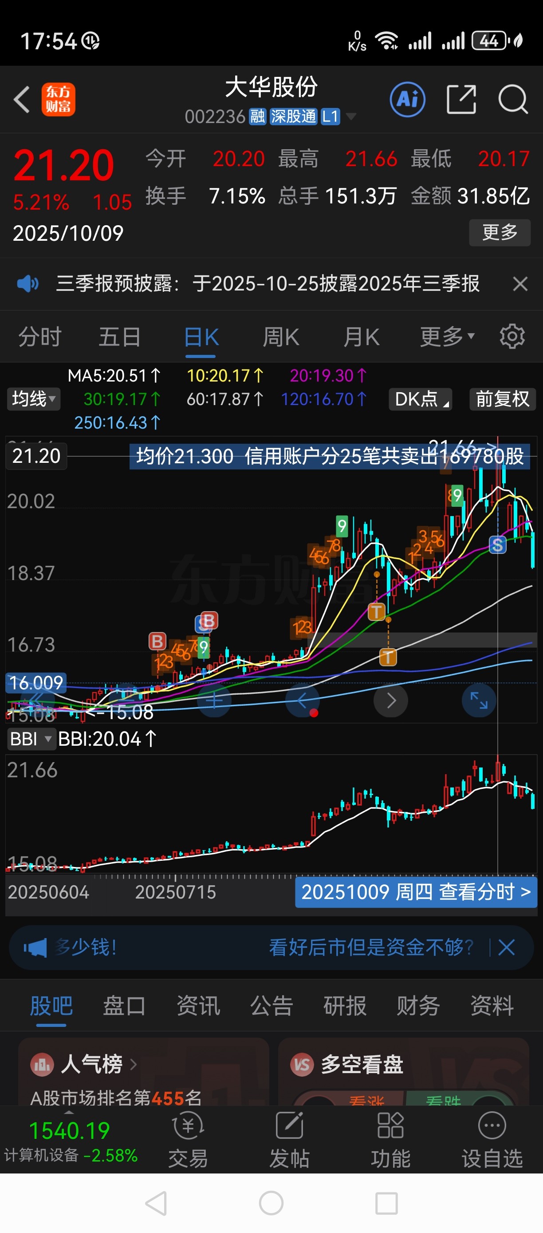Open 研报 tab
Image resolution: width=543 pixels, height=1233 pixels.
[x=345, y=1005]
